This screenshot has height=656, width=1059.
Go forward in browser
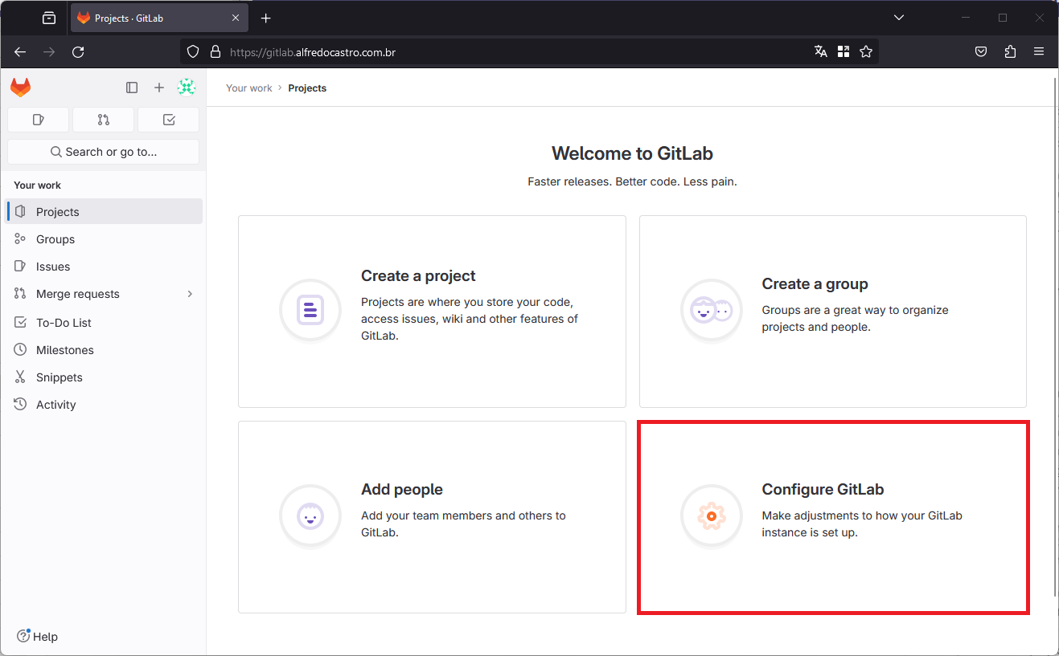[49, 52]
